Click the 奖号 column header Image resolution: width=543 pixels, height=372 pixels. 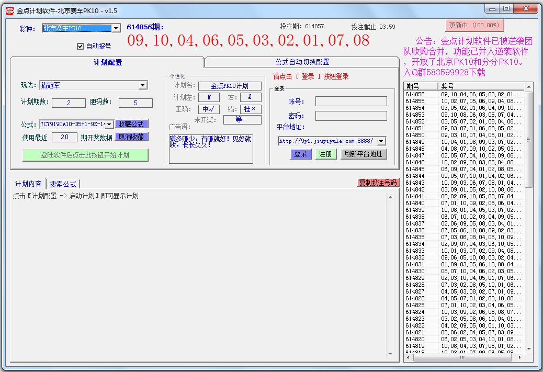[481, 86]
